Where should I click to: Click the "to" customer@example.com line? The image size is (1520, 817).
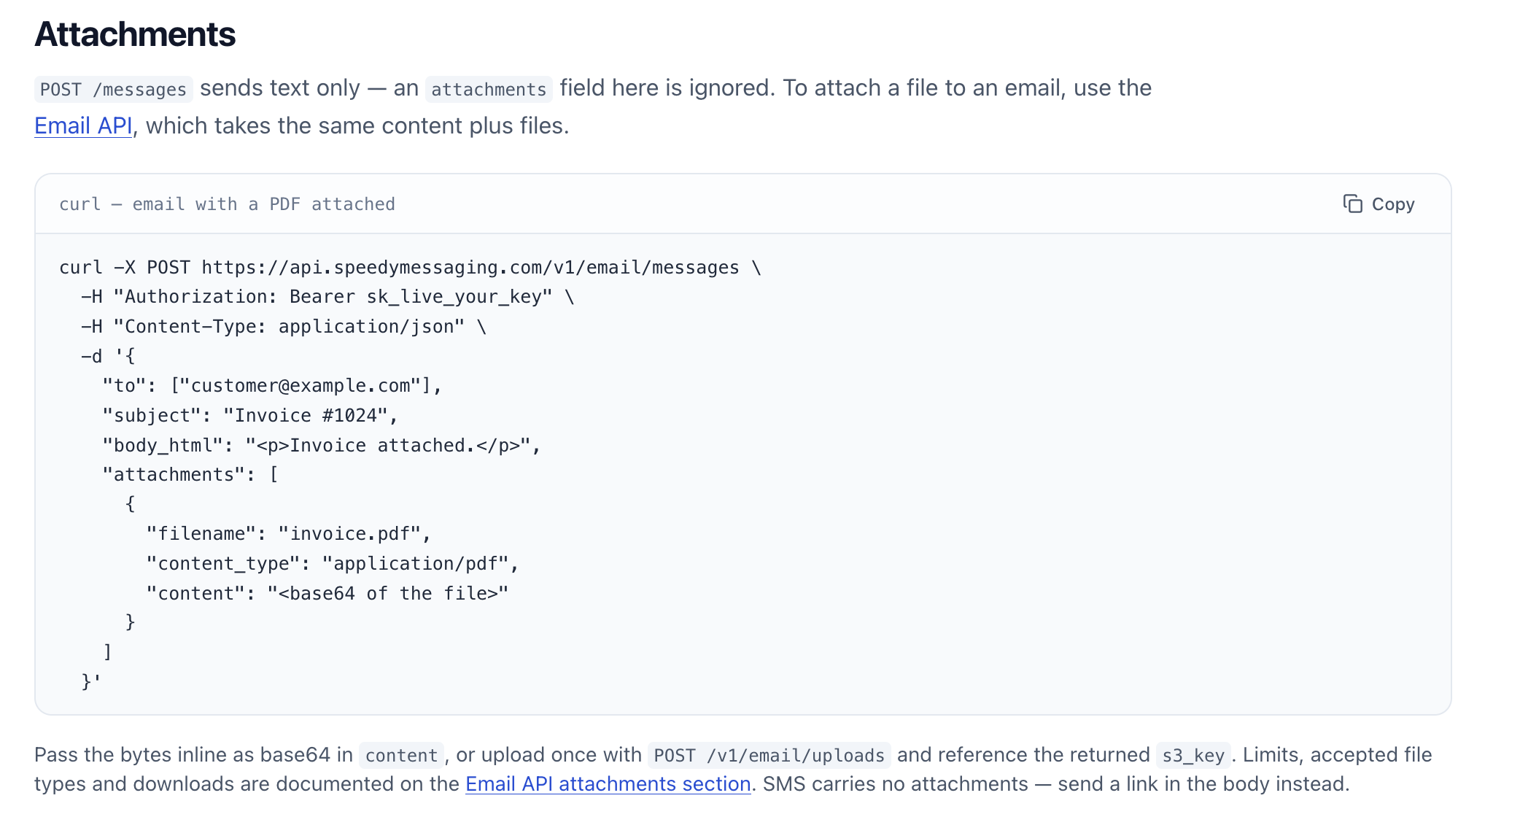272,386
